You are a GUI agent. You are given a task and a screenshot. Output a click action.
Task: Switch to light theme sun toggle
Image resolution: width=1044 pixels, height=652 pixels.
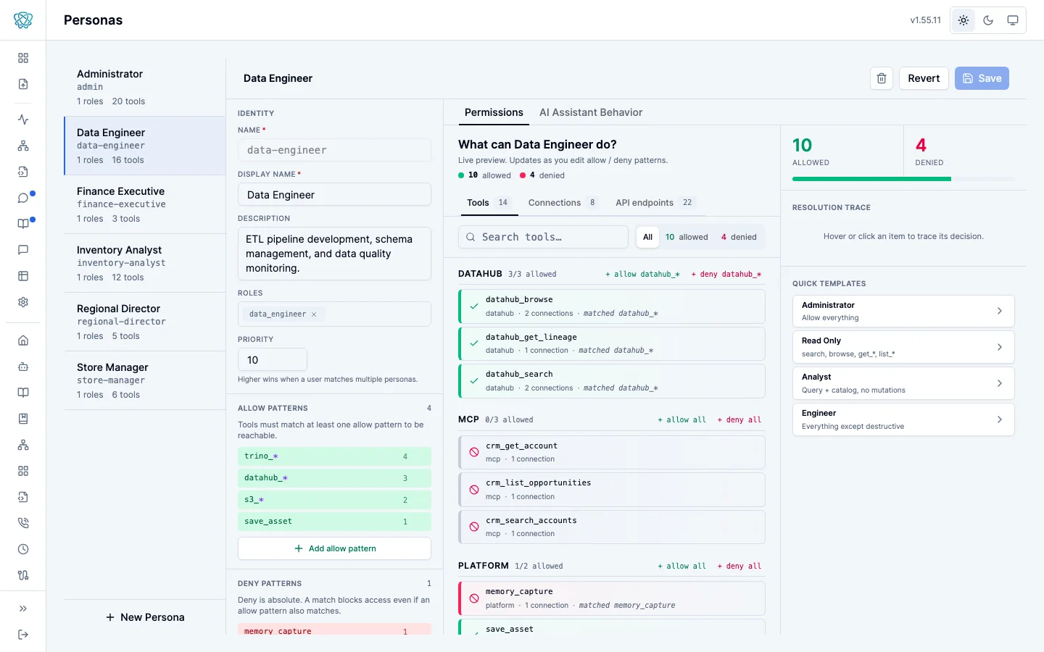tap(964, 20)
